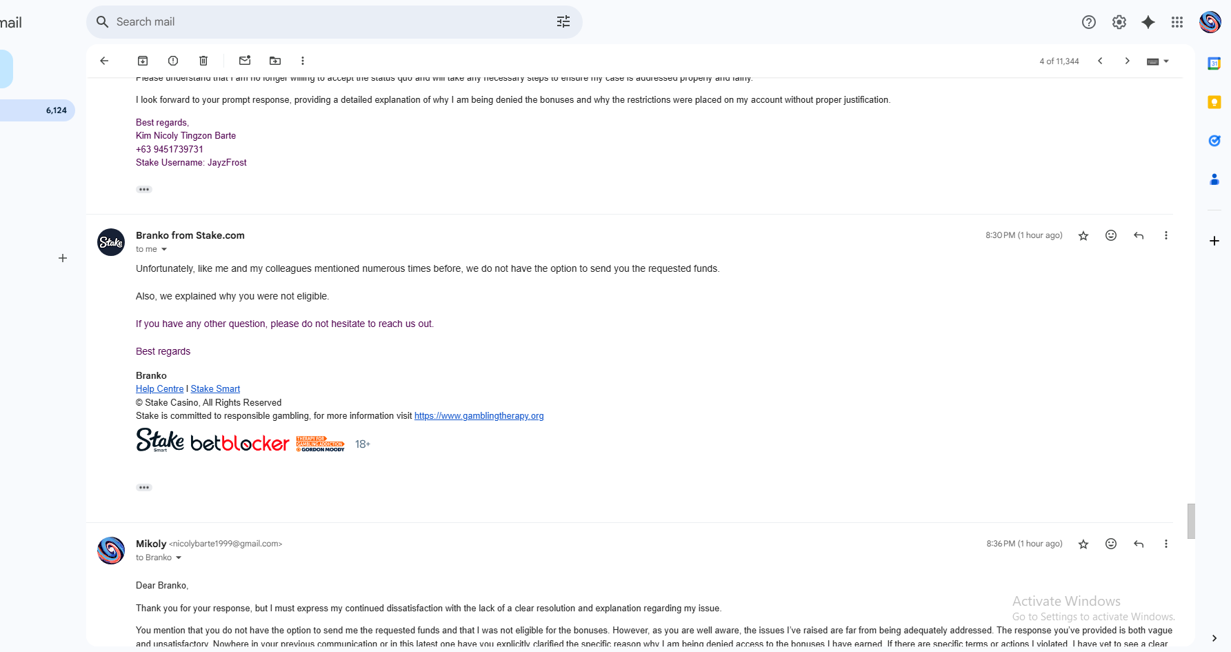Click sender name Mikoly
This screenshot has width=1231, height=652.
[151, 544]
